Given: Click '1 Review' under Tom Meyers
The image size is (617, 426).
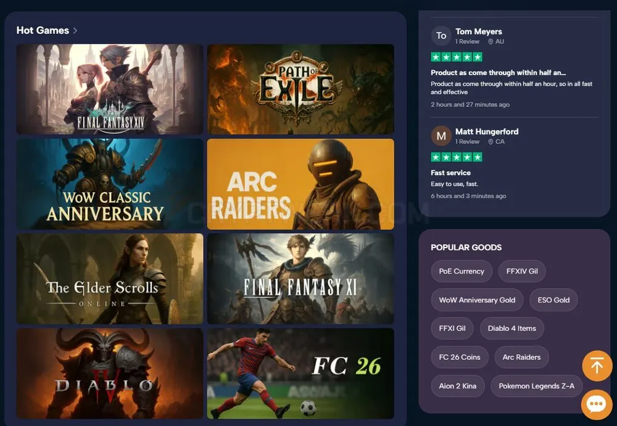Looking at the screenshot, I should (x=467, y=41).
